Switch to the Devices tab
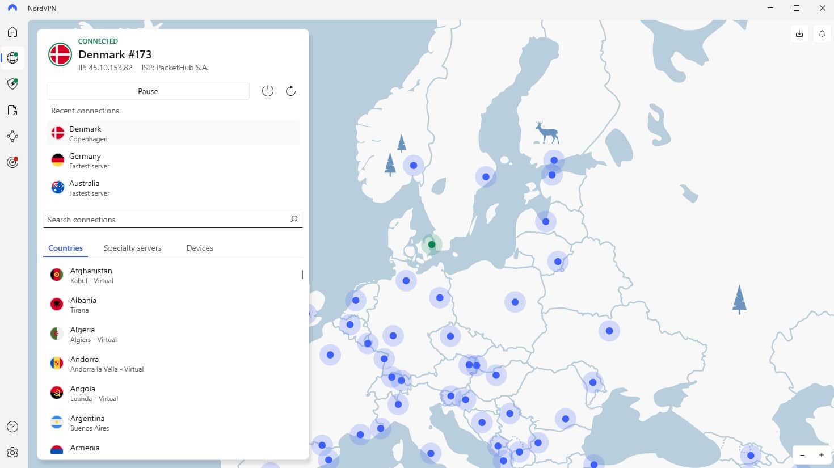Viewport: 834px width, 468px height. click(200, 248)
